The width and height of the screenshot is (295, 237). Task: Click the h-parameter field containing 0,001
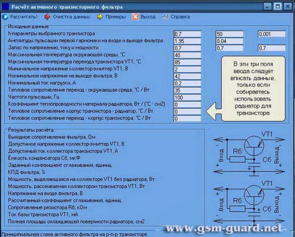(x=271, y=34)
